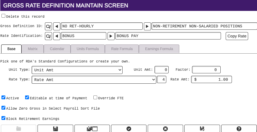
Task: Enable the Override FTE checkbox
Action: 95,98
